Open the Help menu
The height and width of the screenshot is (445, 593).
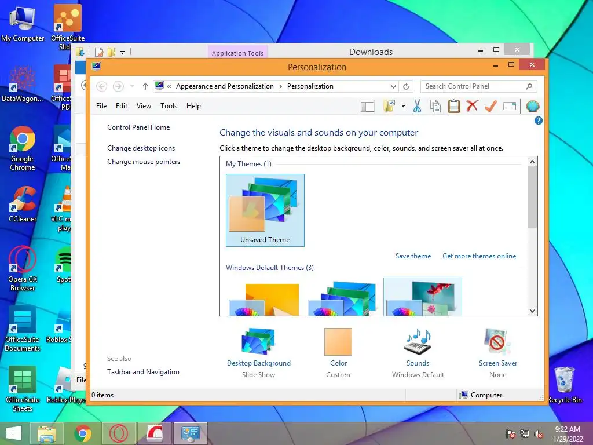click(193, 106)
